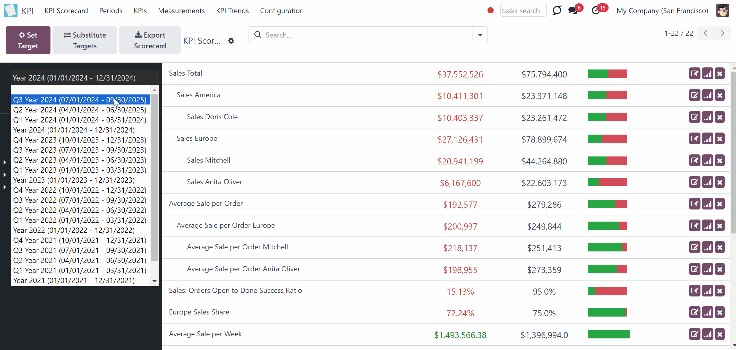
Task: Go to the next page arrow
Action: tap(722, 33)
